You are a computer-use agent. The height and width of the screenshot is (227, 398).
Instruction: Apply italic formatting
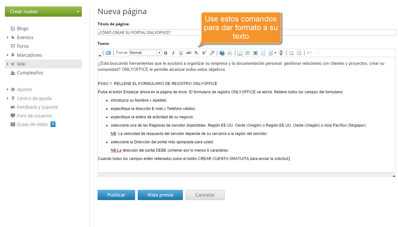click(x=173, y=53)
